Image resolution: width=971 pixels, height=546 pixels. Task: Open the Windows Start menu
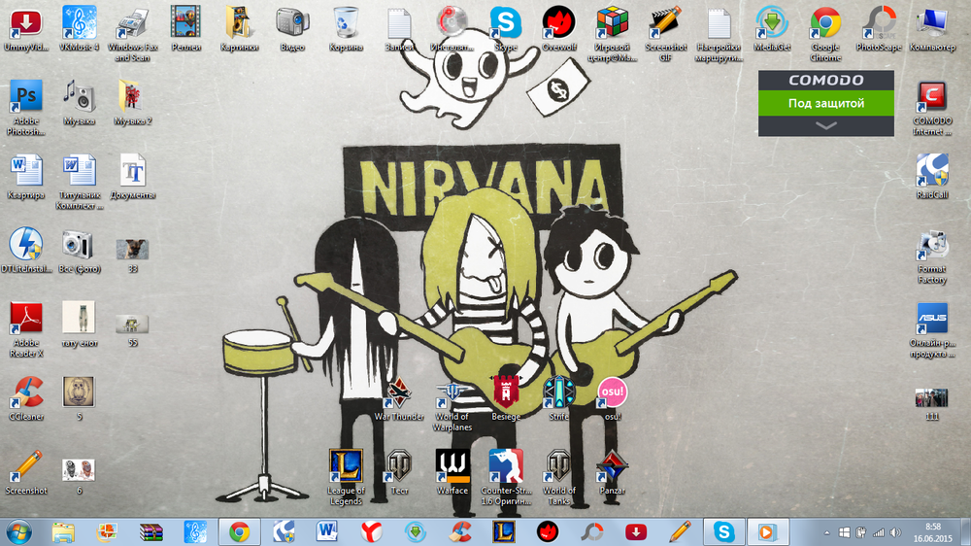coord(18,532)
